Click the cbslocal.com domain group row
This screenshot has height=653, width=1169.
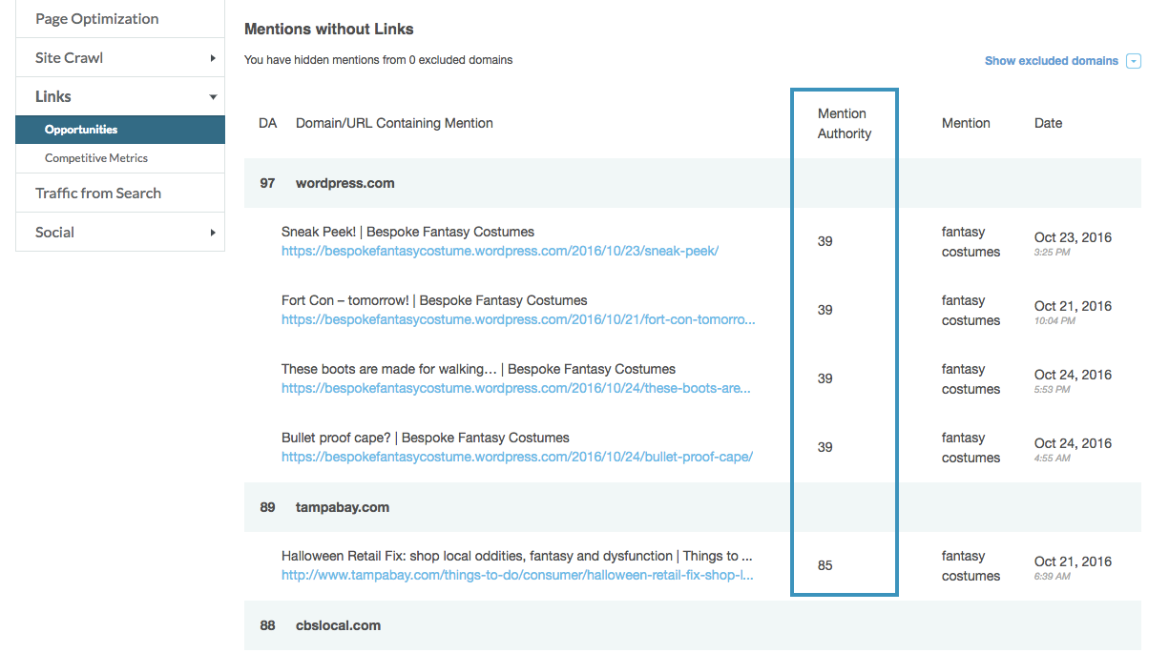(338, 625)
